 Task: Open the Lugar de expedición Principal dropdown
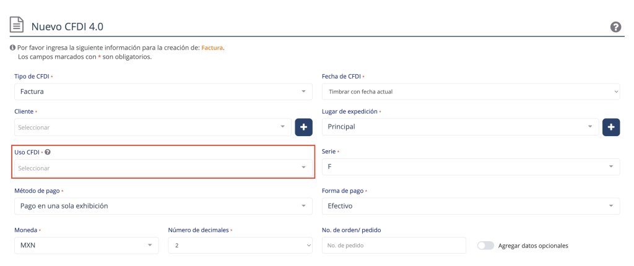461,127
